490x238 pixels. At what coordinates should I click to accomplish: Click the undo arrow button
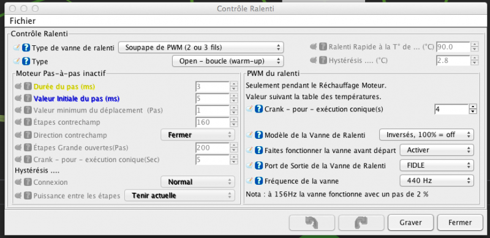tap(312, 223)
